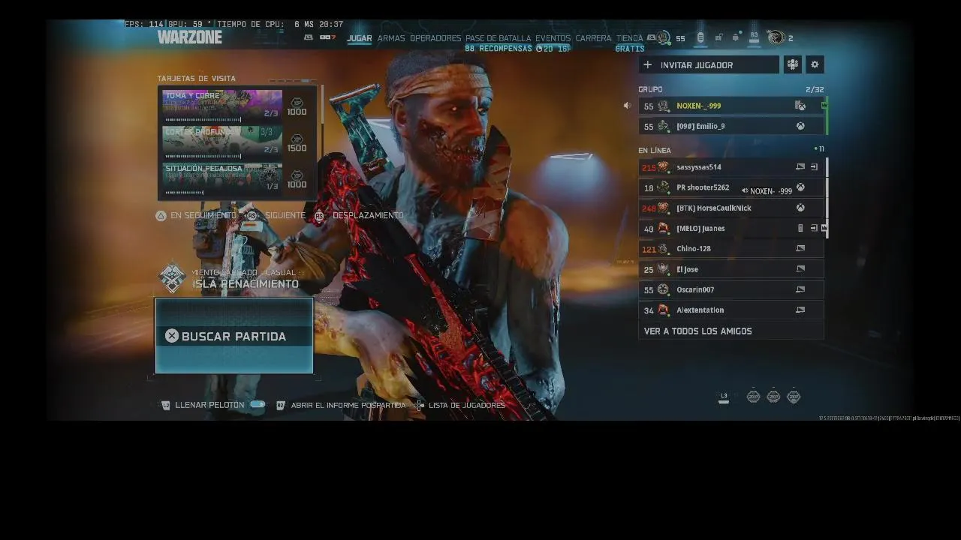Click PlayStation icon on Oscarin007 row
This screenshot has width=961, height=540.
(800, 289)
